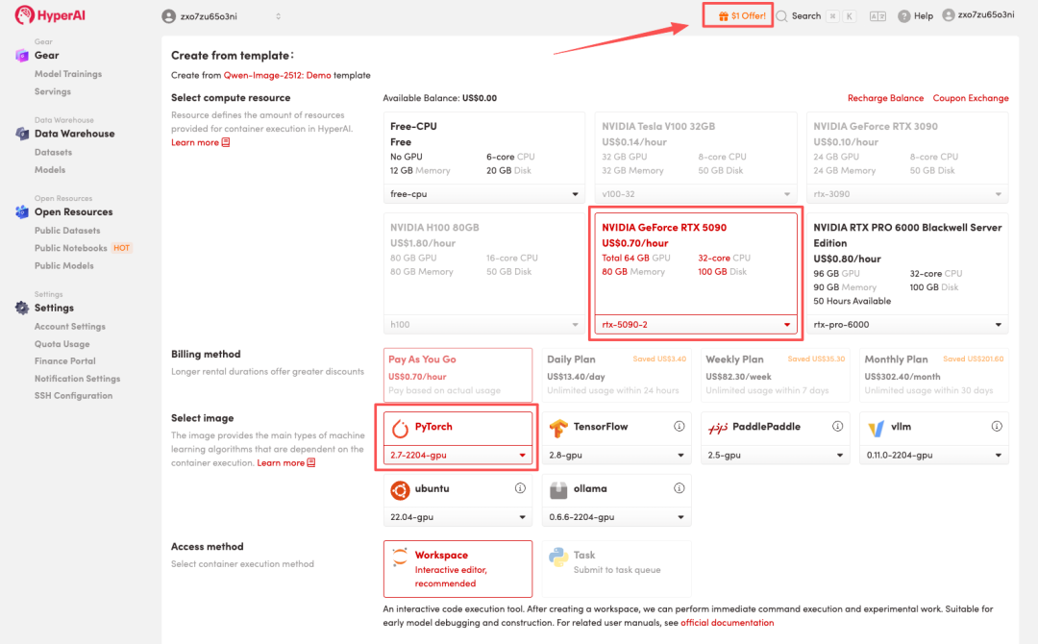Viewport: 1038px width, 644px height.
Task: Click info icon next to TensorFlow
Action: point(679,427)
